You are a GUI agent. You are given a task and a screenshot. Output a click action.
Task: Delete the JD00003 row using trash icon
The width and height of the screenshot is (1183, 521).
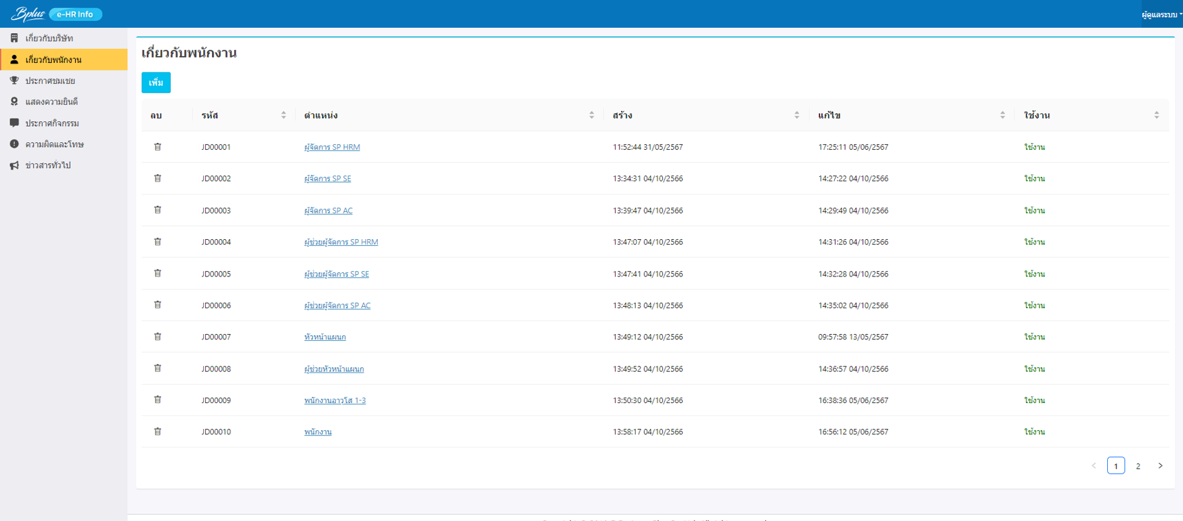(157, 210)
